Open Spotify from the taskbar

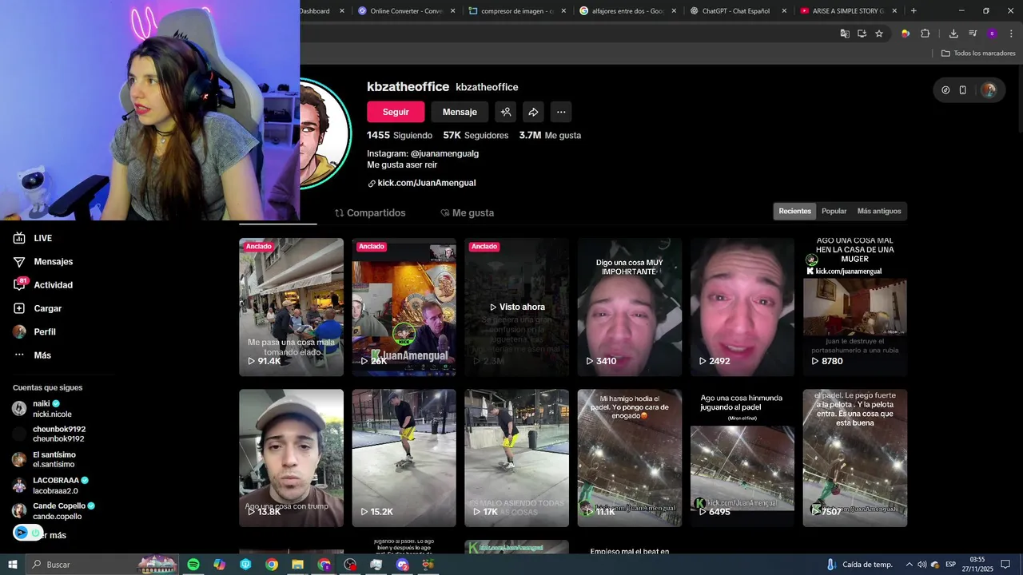click(x=193, y=565)
